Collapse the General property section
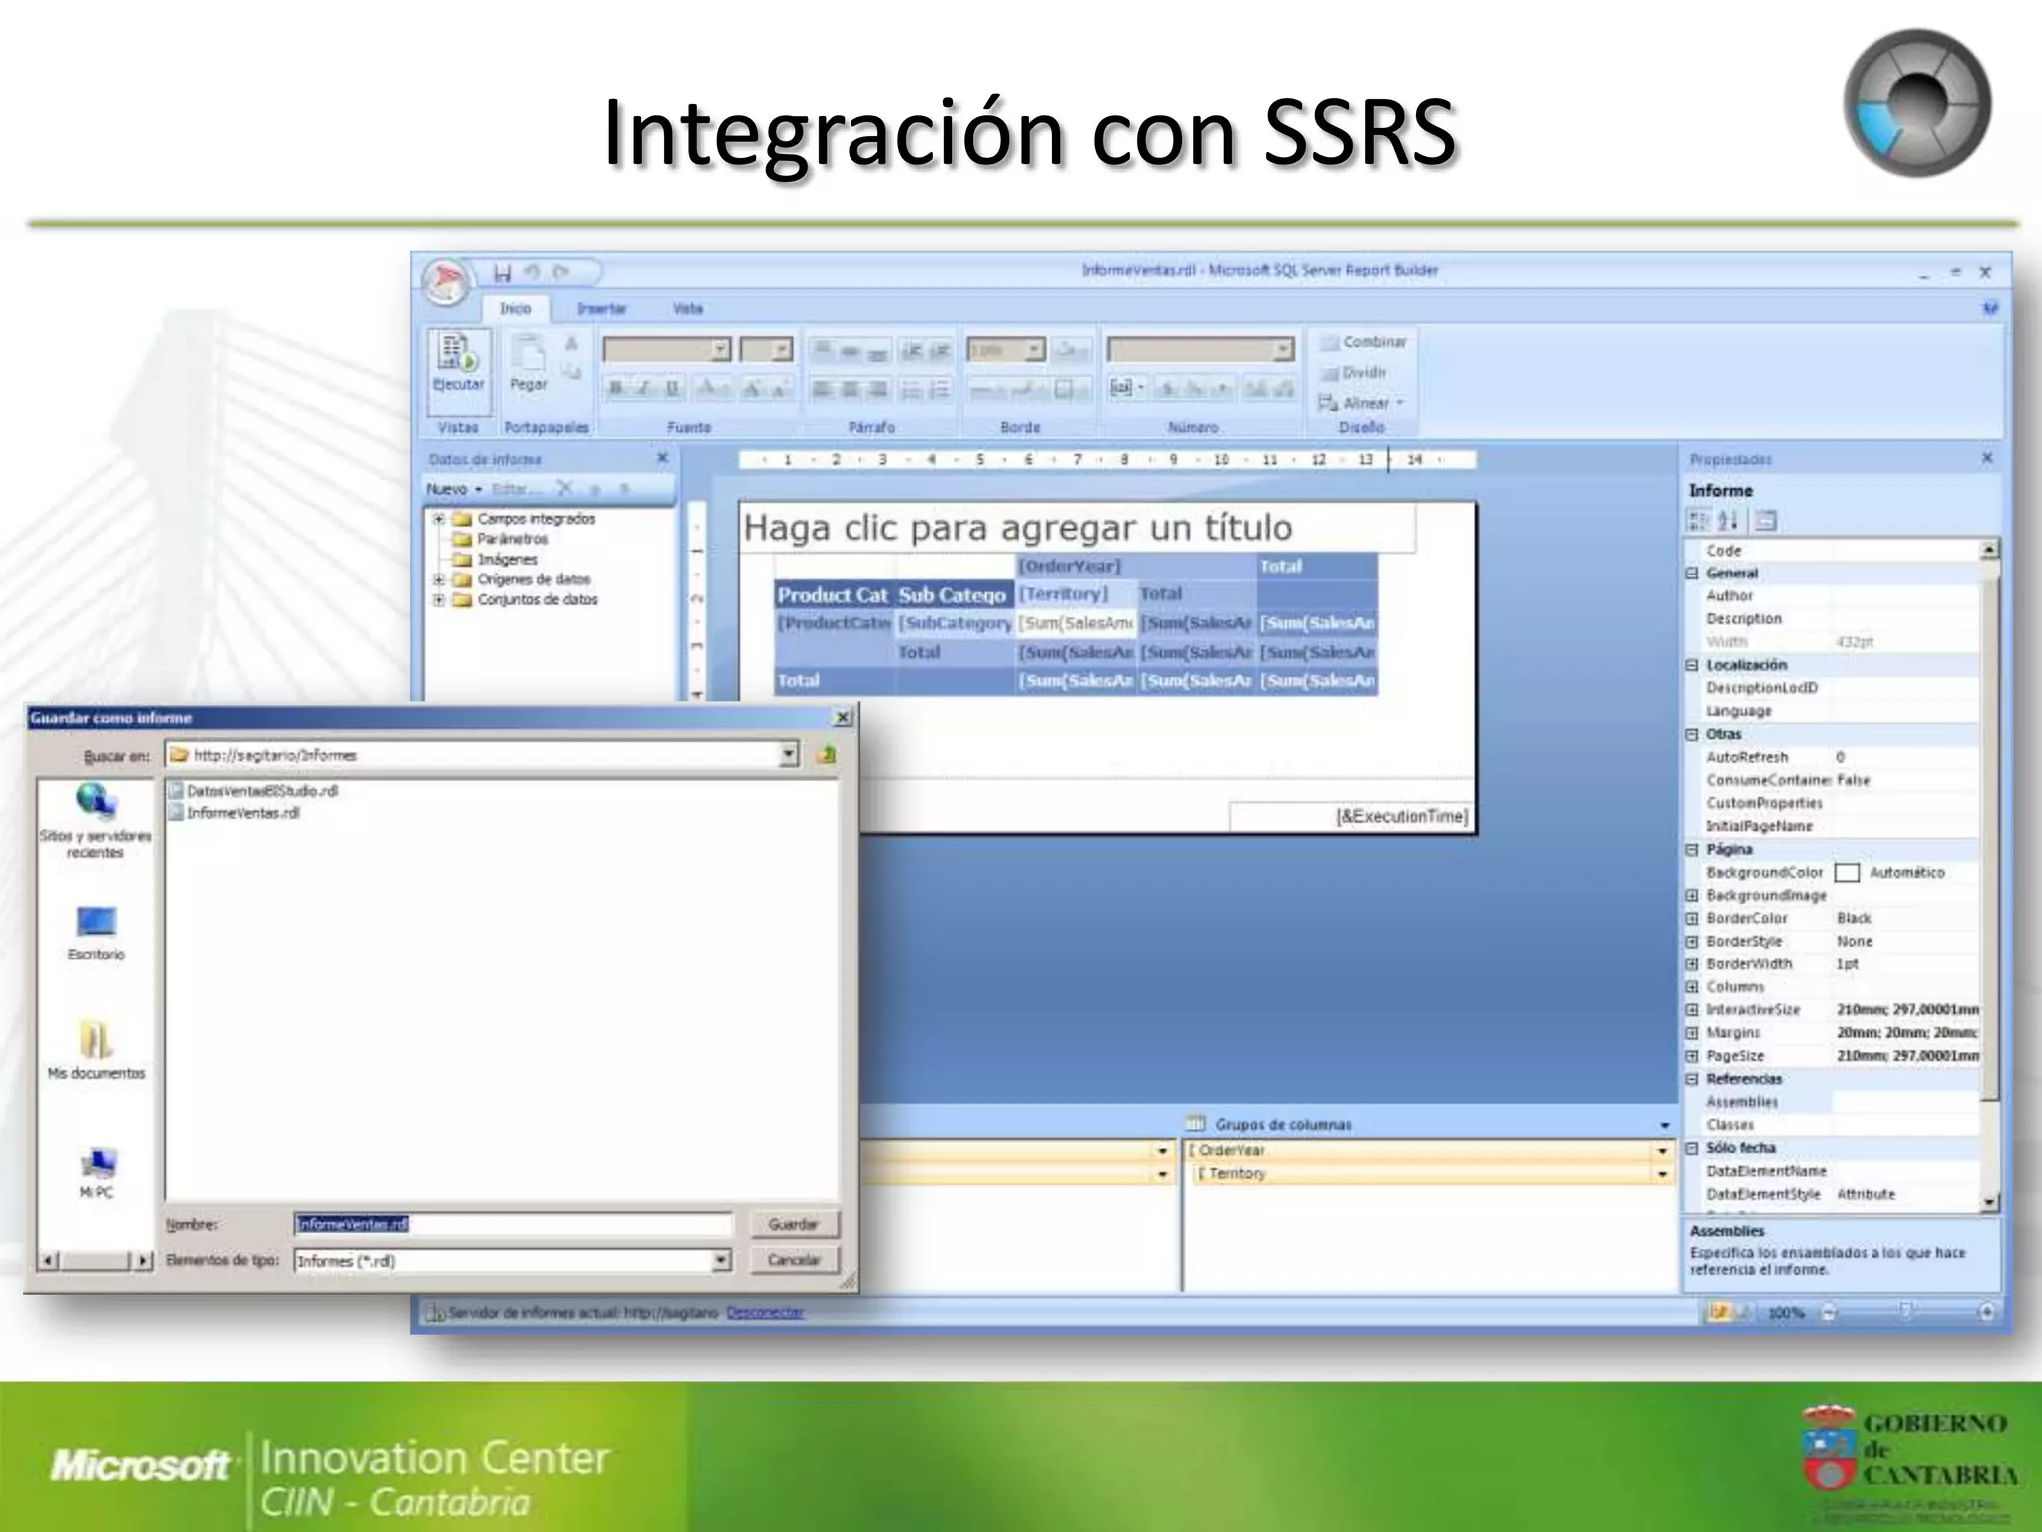The height and width of the screenshot is (1532, 2042). [1692, 574]
